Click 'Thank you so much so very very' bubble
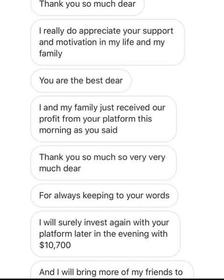 tap(104, 163)
